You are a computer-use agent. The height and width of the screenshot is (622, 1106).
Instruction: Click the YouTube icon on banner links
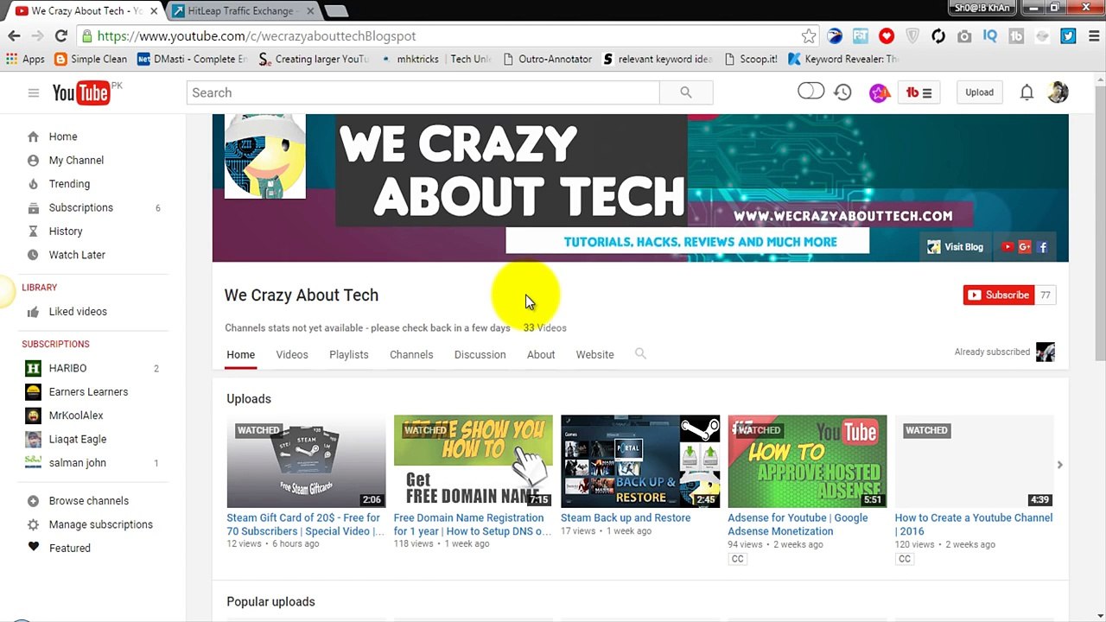pos(1007,247)
